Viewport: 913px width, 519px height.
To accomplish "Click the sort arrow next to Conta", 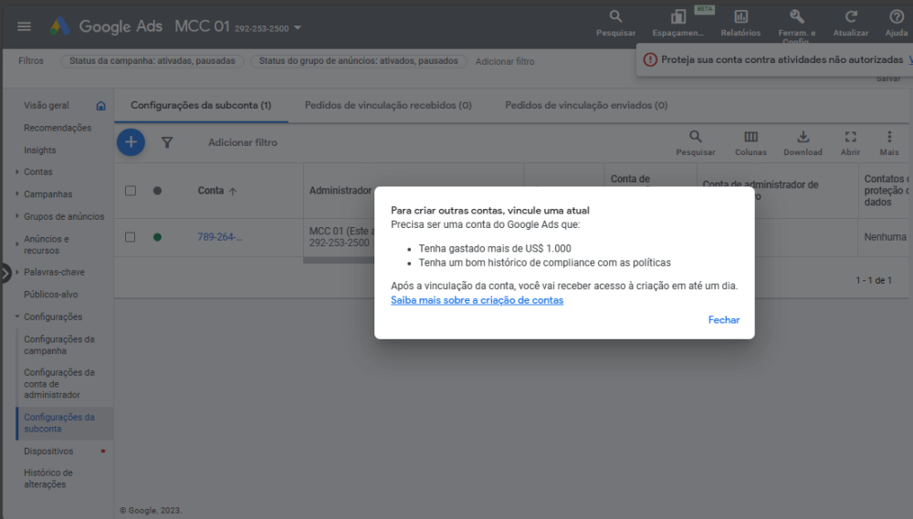I will (x=233, y=191).
